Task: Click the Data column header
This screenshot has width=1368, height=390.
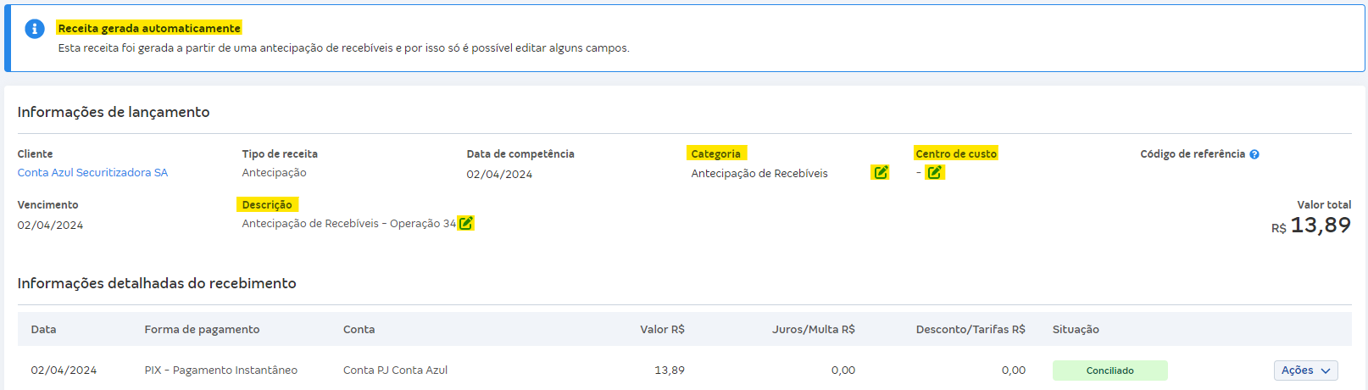Action: pyautogui.click(x=43, y=330)
